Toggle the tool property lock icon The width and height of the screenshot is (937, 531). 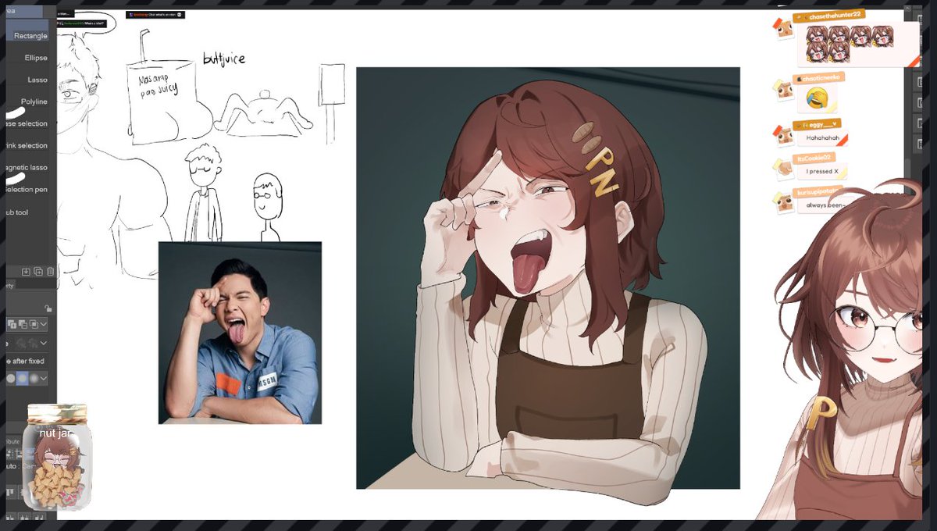[48, 308]
